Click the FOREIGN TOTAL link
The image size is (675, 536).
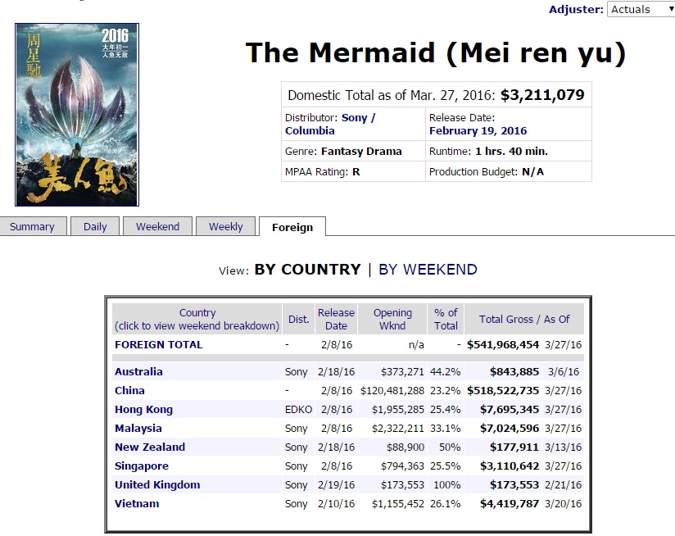pyautogui.click(x=158, y=345)
